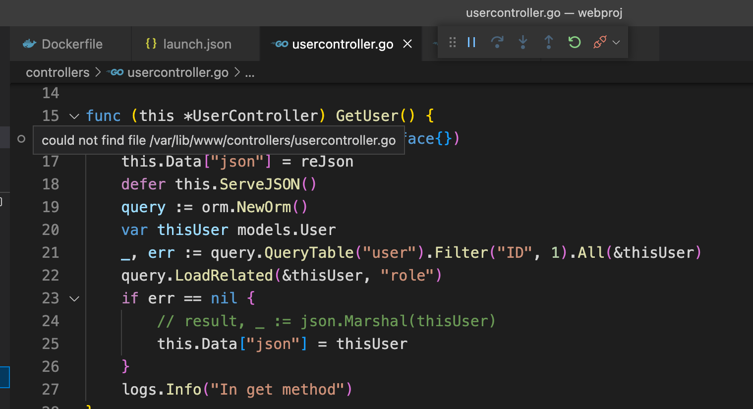Collapse the GetUser function at line 15
Viewport: 753px width, 409px height.
pyautogui.click(x=74, y=116)
